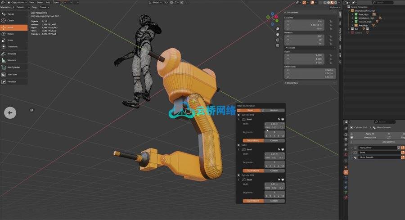405x220 pixels.
Task: Click the Add Cylinder tool
Action: pyautogui.click(x=13, y=67)
